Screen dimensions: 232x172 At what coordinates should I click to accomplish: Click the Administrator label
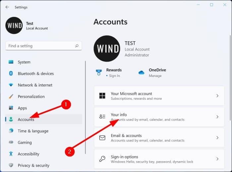[137, 55]
